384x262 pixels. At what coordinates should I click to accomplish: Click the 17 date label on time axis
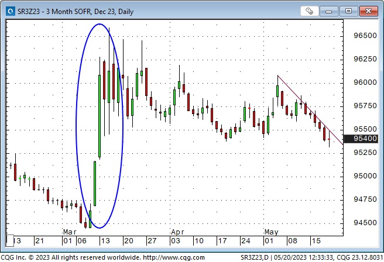(222, 241)
